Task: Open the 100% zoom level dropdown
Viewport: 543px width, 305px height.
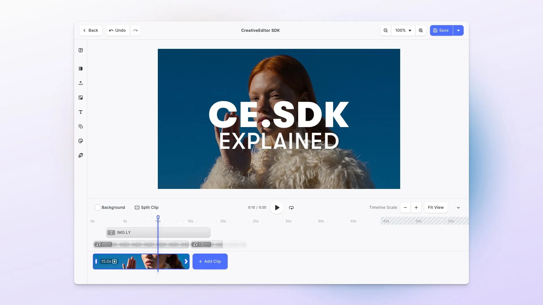Action: [403, 30]
